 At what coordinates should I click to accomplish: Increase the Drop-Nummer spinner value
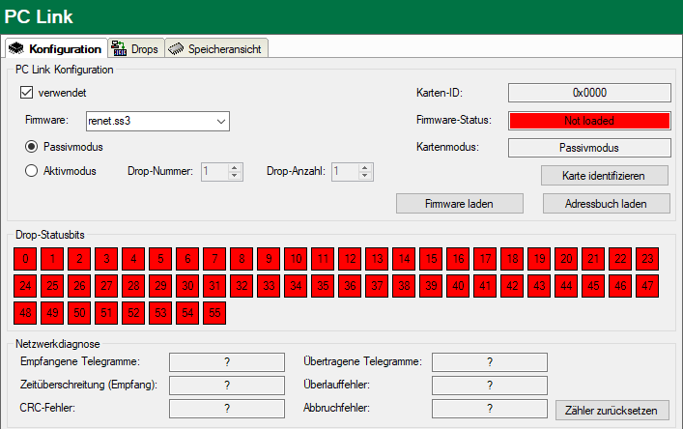tap(234, 167)
